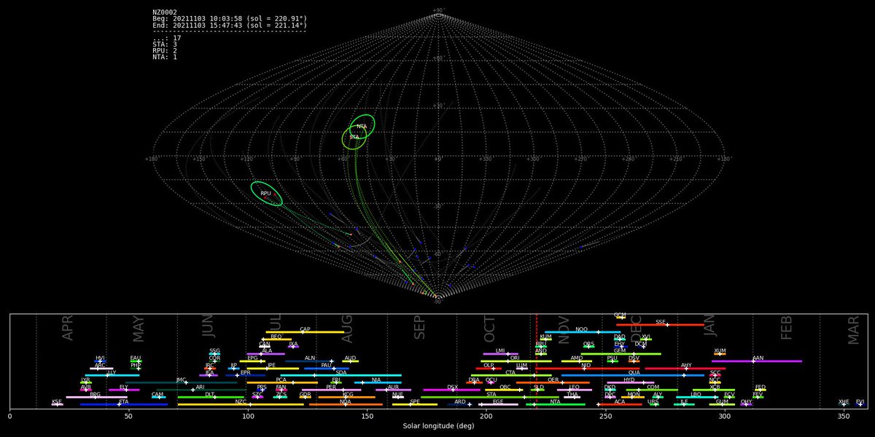The image size is (875, 437).
Task: Click the GEM shower label in timeline
Action: [620, 350]
